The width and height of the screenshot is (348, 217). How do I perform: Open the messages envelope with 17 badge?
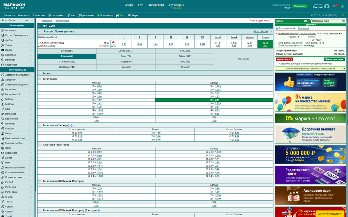(335, 6)
